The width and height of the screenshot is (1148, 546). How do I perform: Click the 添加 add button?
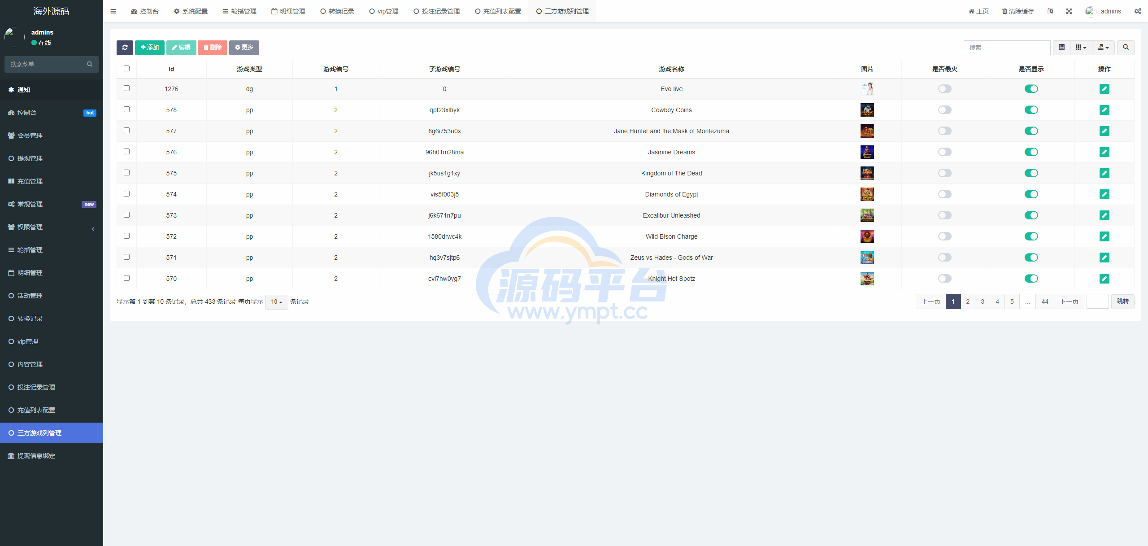(x=150, y=48)
